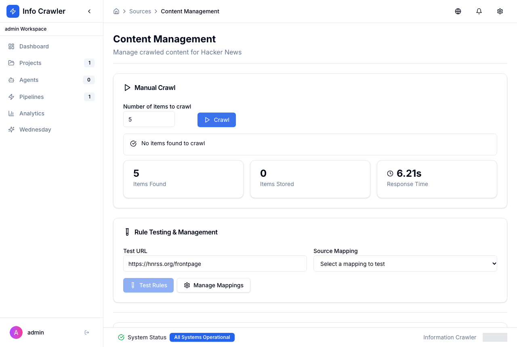Open Pipelines in the sidebar
517x347 pixels.
click(51, 97)
